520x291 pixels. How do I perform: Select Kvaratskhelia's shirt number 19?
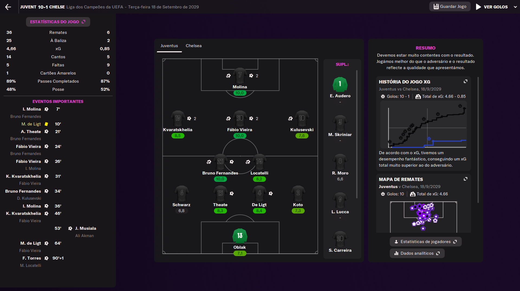pos(178,118)
